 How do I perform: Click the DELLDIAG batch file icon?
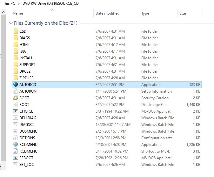coord(16,118)
